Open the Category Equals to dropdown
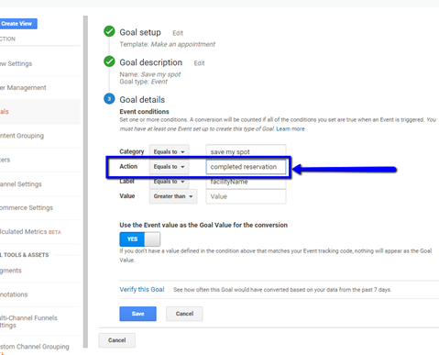This screenshot has height=355, width=439. pos(169,151)
